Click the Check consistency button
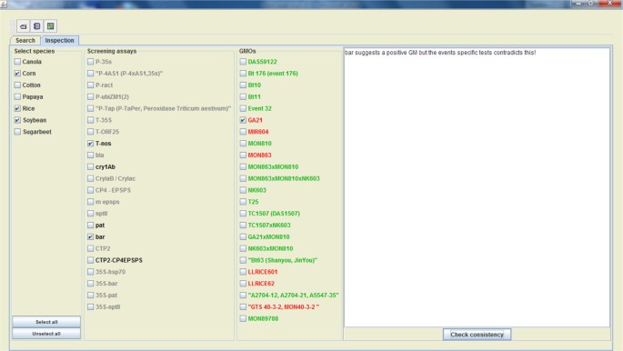The height and width of the screenshot is (351, 623). pos(477,335)
